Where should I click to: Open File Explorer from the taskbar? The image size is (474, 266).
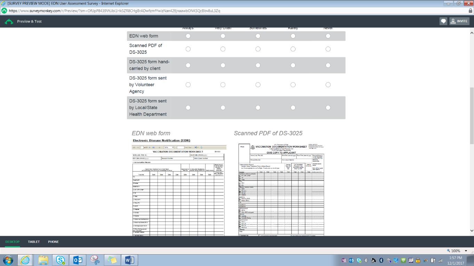[43, 260]
